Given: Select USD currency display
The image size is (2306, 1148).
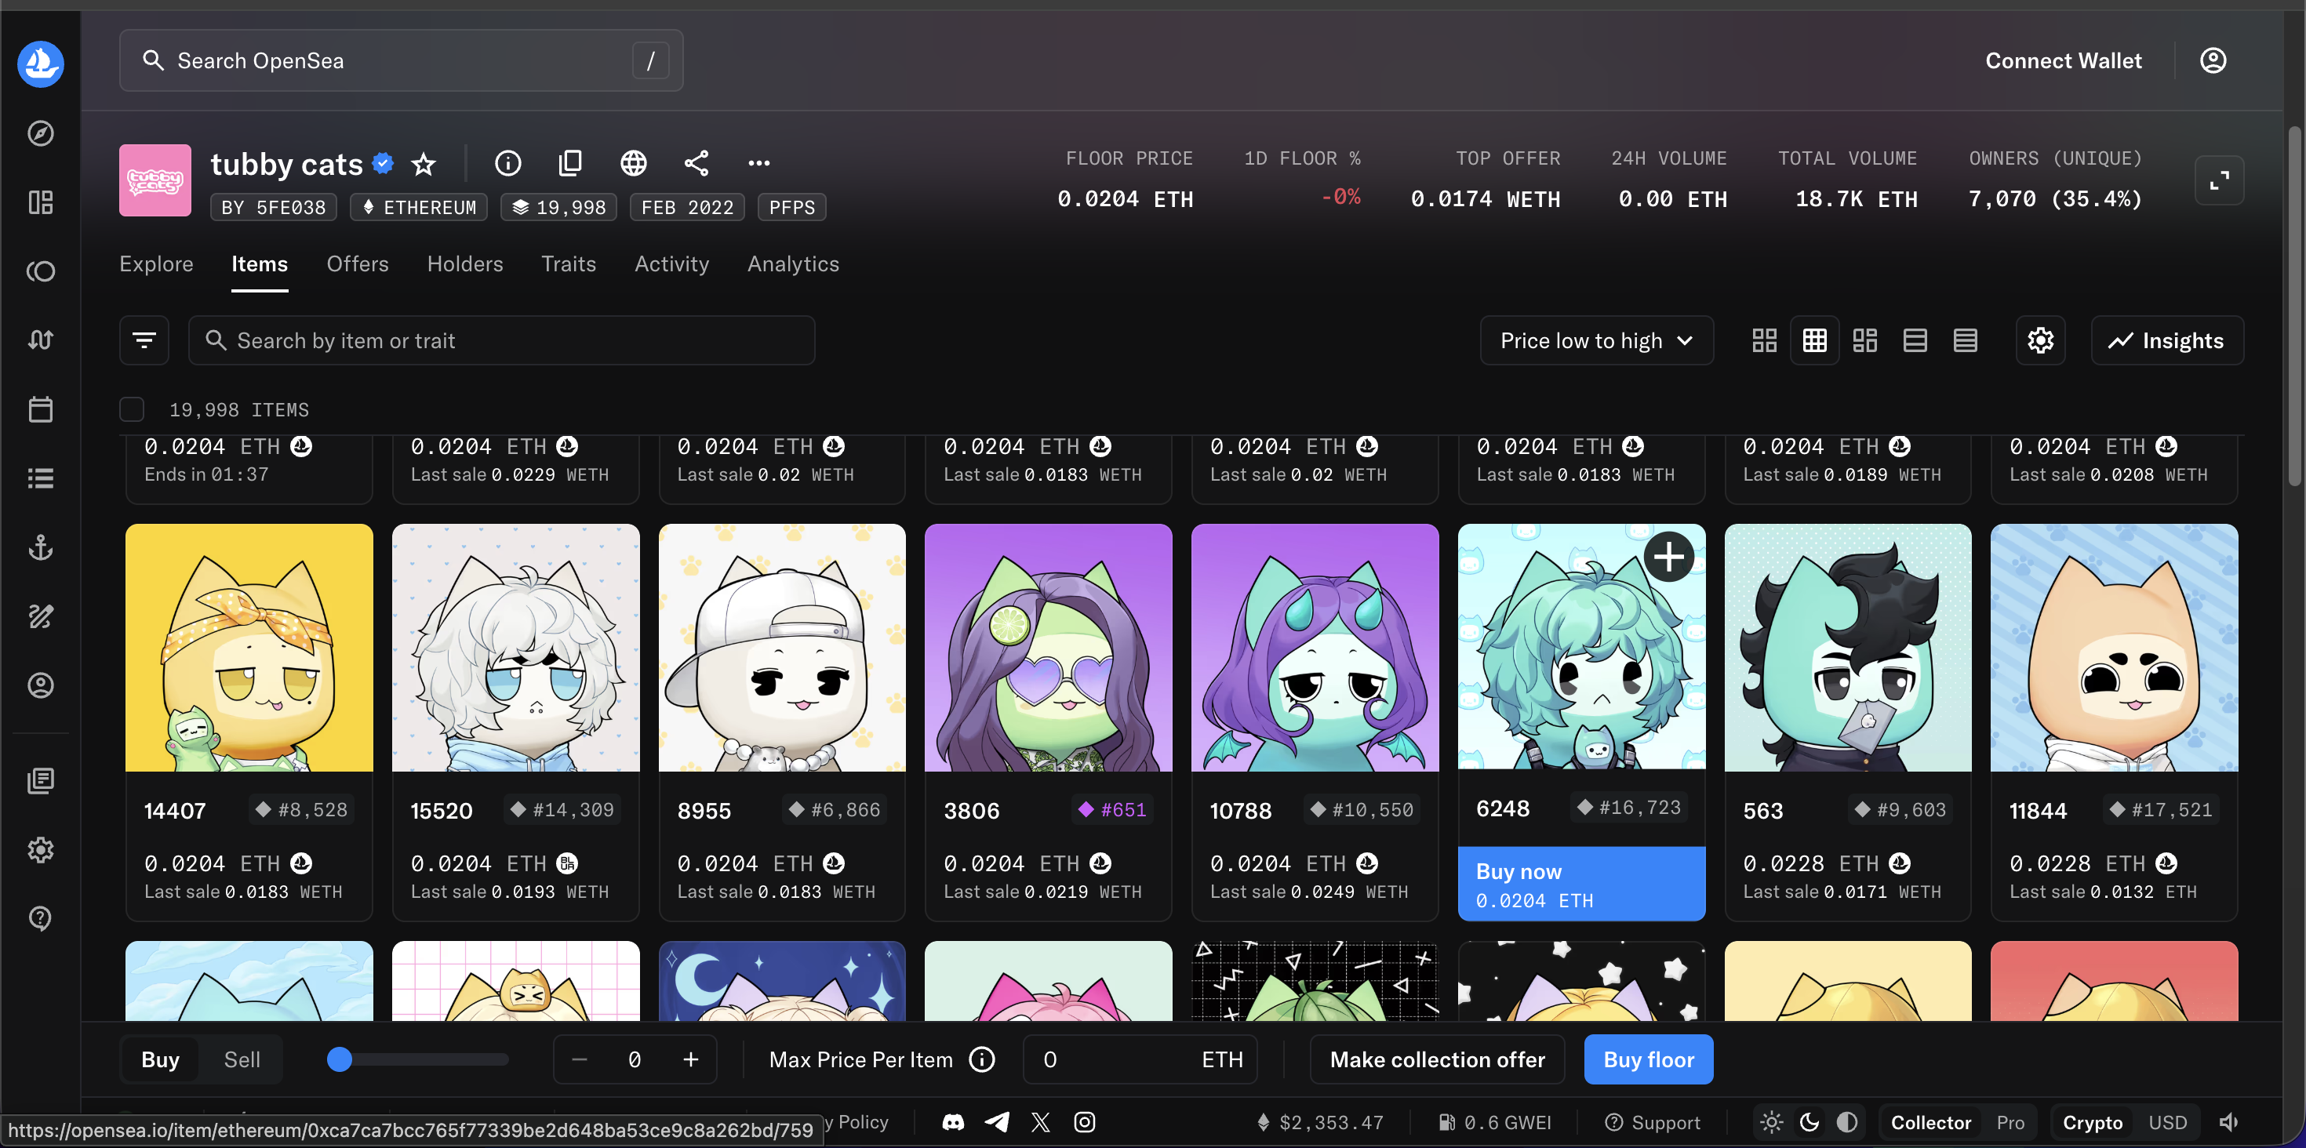Looking at the screenshot, I should tap(2167, 1122).
